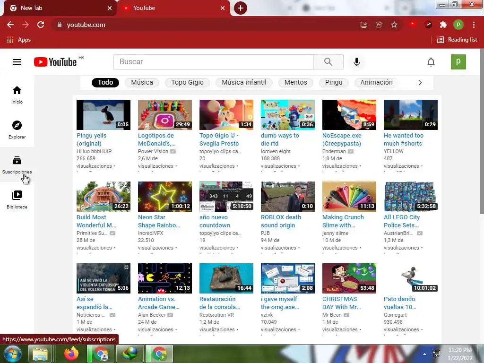This screenshot has width=484, height=363.
Task: Open the Reading list
Action: click(x=458, y=40)
